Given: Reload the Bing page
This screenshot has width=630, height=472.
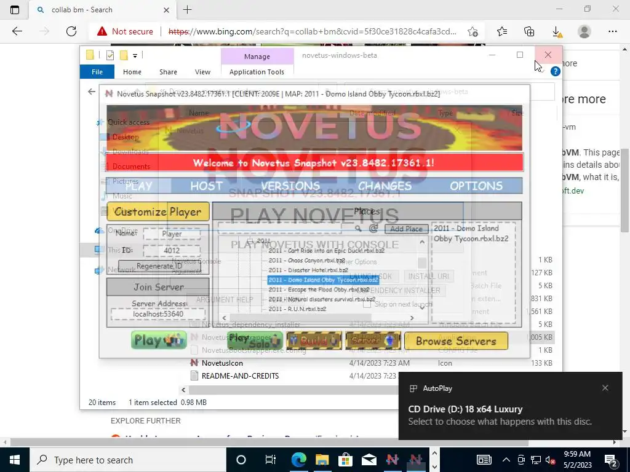Looking at the screenshot, I should (71, 31).
